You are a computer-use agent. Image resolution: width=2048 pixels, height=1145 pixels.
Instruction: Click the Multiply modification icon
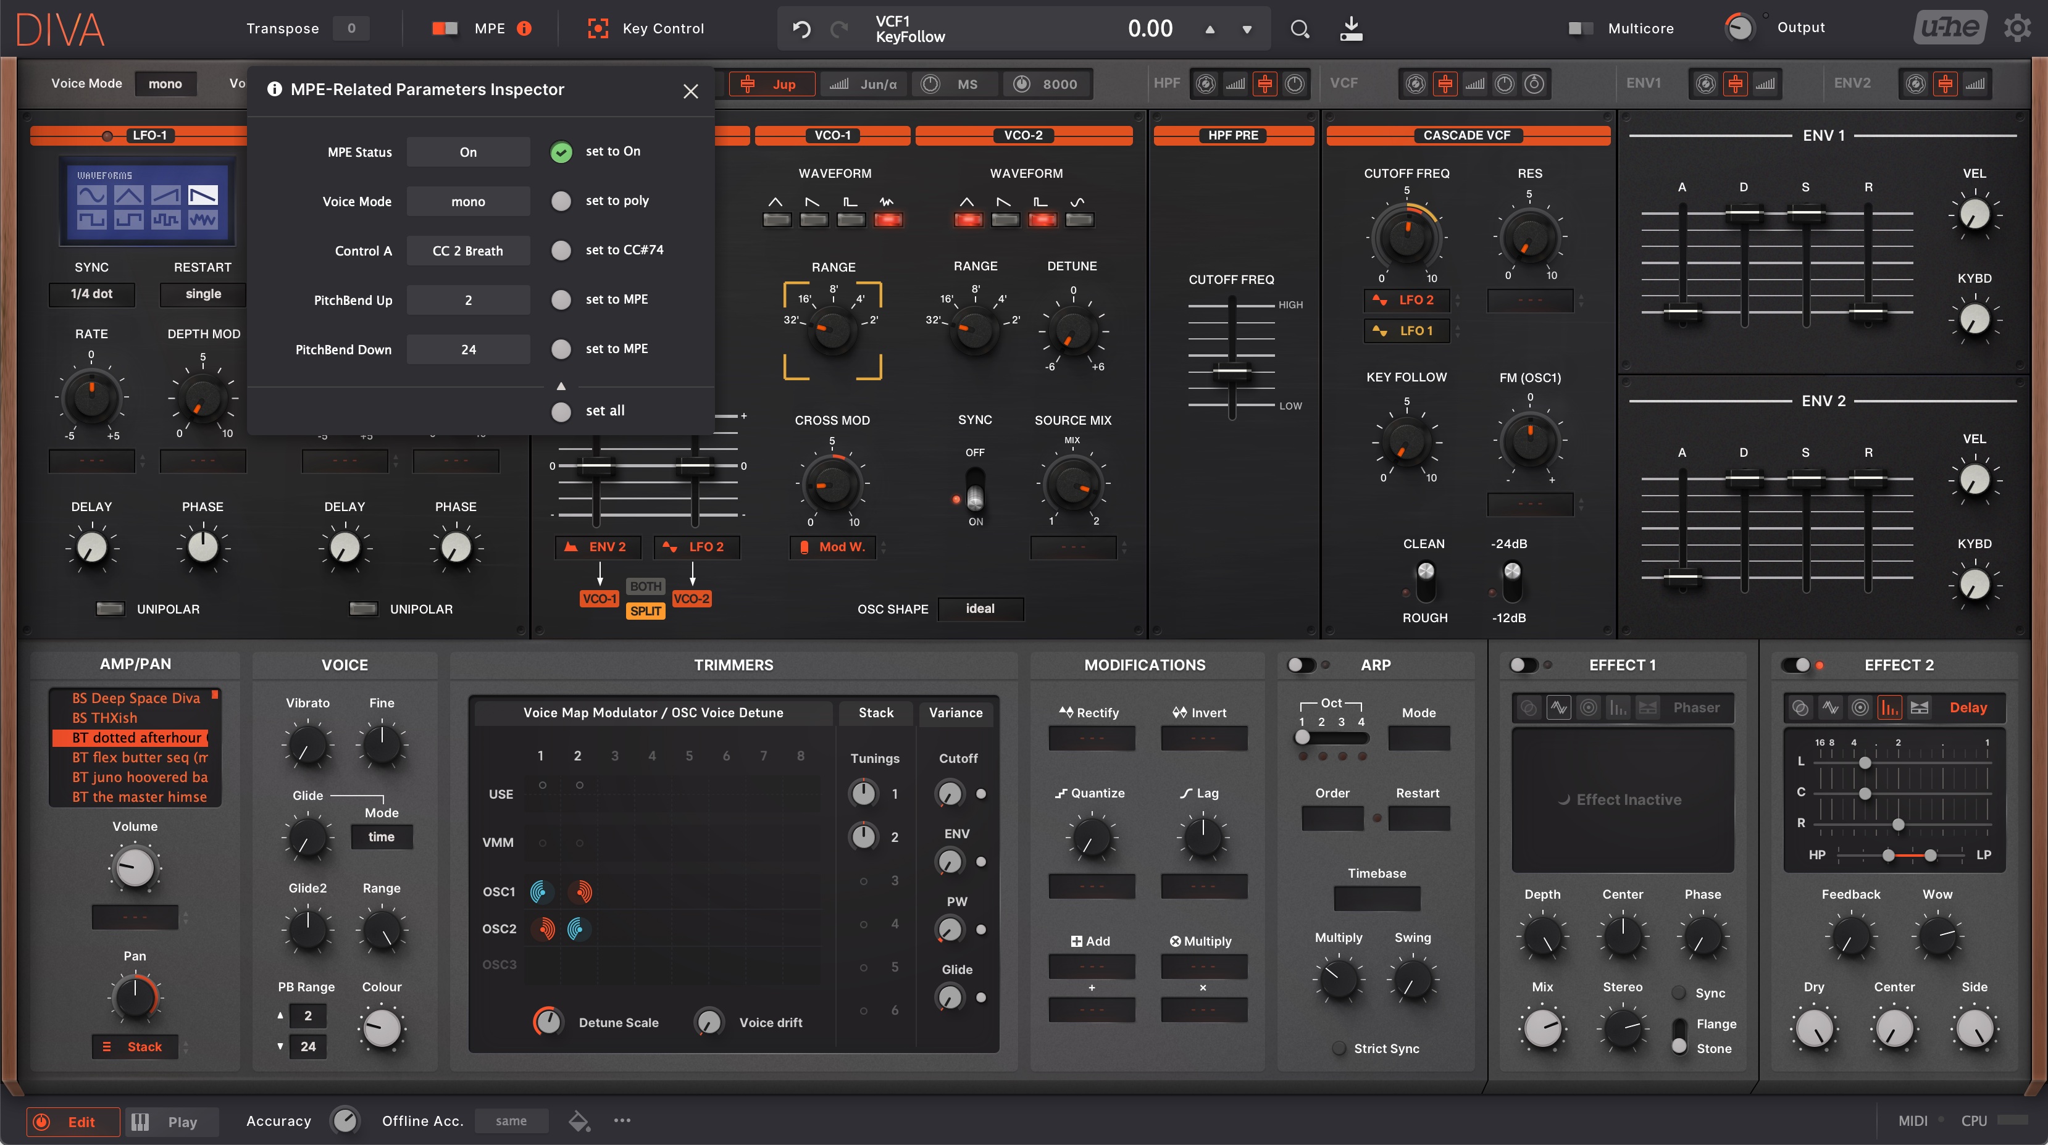coord(1175,941)
